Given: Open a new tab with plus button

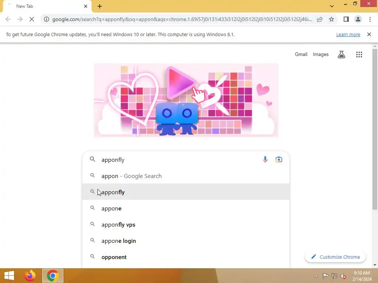Looking at the screenshot, I should (100, 6).
